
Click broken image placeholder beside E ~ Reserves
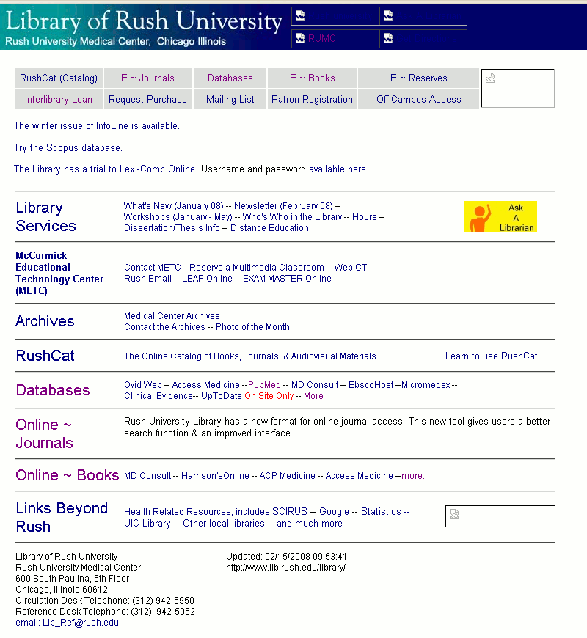(x=518, y=88)
